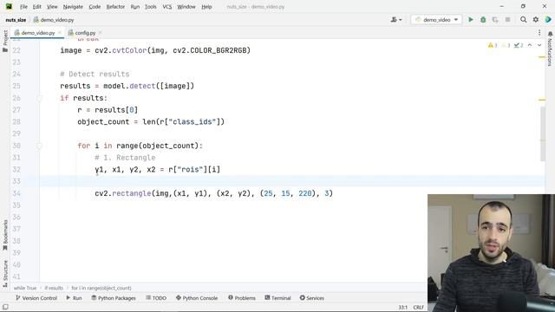The image size is (555, 312).
Task: Click the cursor position 33:1 indicator
Action: [402, 308]
